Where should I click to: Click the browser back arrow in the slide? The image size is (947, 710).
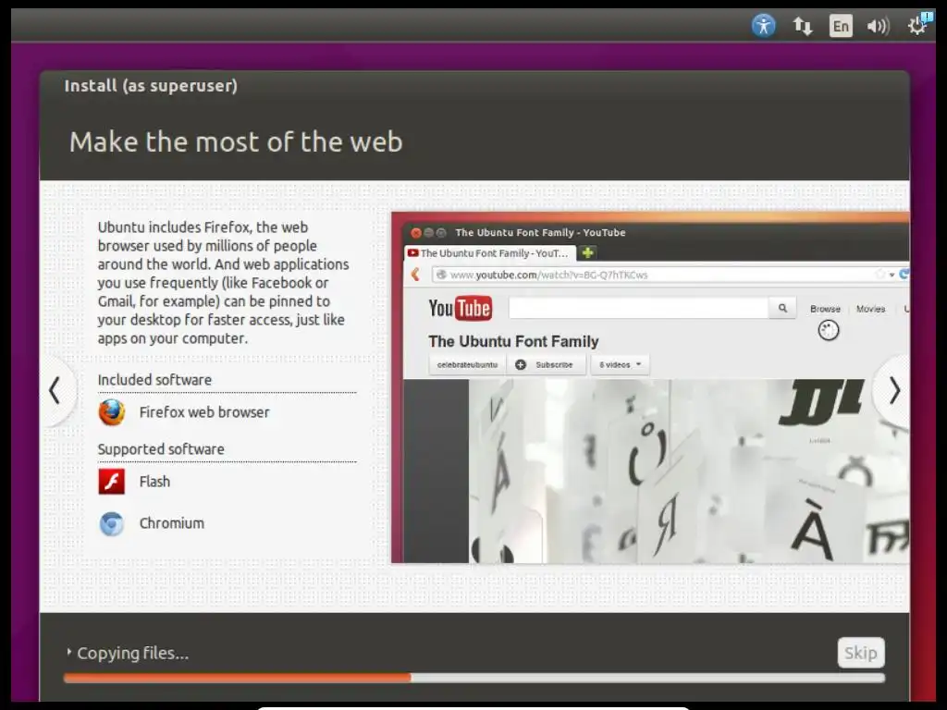(x=415, y=275)
